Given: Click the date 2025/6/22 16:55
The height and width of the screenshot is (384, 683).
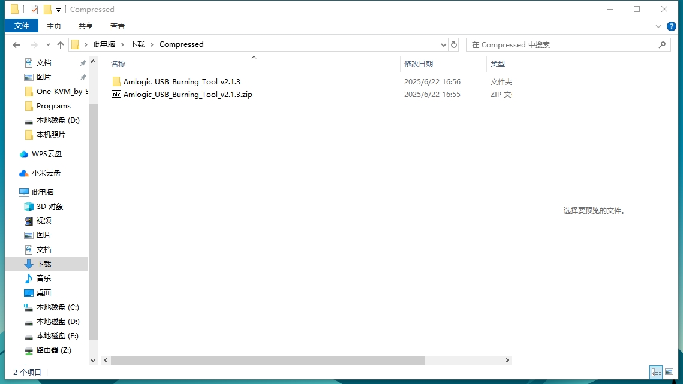Looking at the screenshot, I should point(432,95).
